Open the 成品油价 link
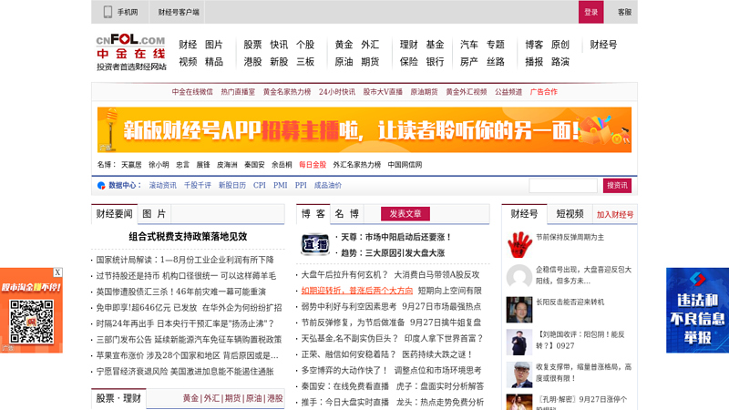The image size is (729, 410). pyautogui.click(x=328, y=186)
